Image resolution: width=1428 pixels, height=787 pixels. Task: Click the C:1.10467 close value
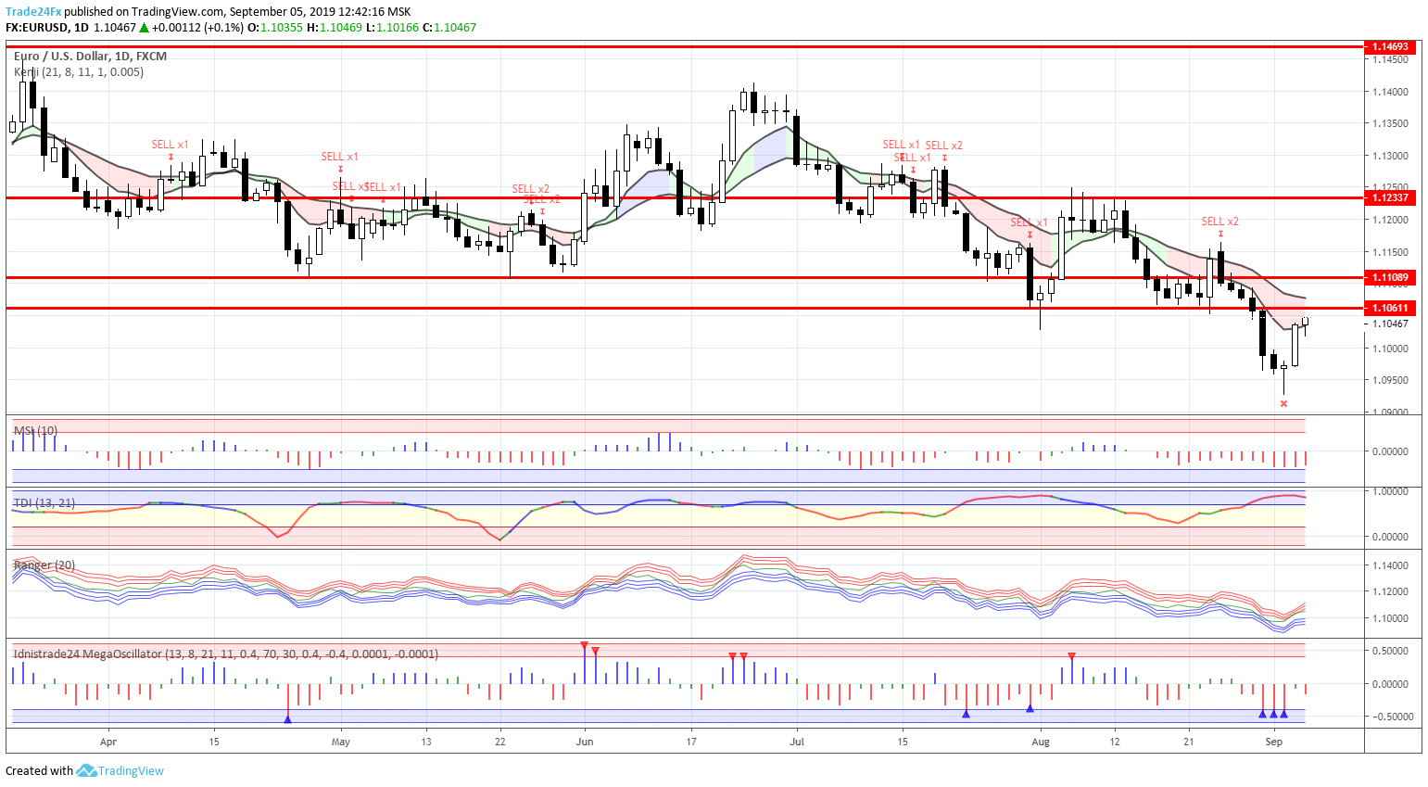[x=449, y=28]
